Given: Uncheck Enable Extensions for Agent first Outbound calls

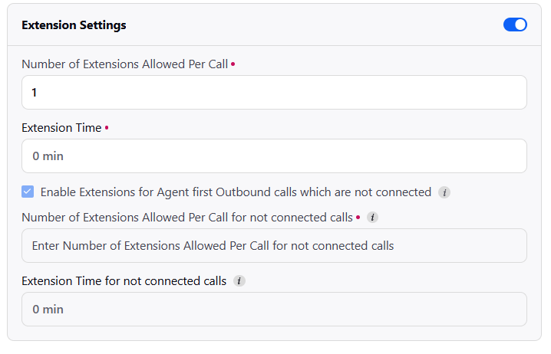Looking at the screenshot, I should click(x=28, y=192).
